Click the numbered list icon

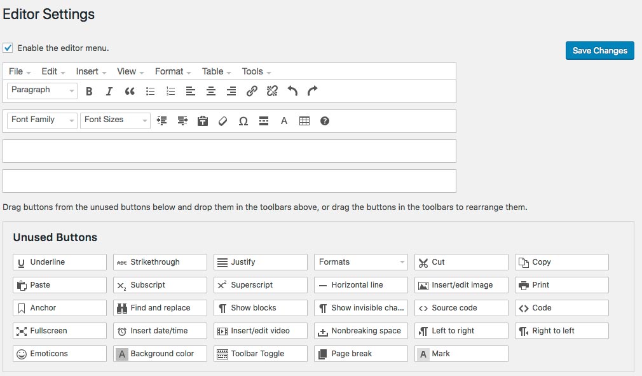pyautogui.click(x=171, y=92)
